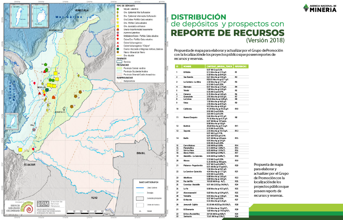
Task: Click the mauve deposit marker 30 near Cali
Action: click(34, 130)
